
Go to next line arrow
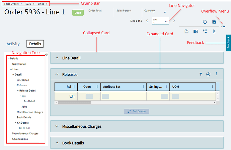pos(174,21)
